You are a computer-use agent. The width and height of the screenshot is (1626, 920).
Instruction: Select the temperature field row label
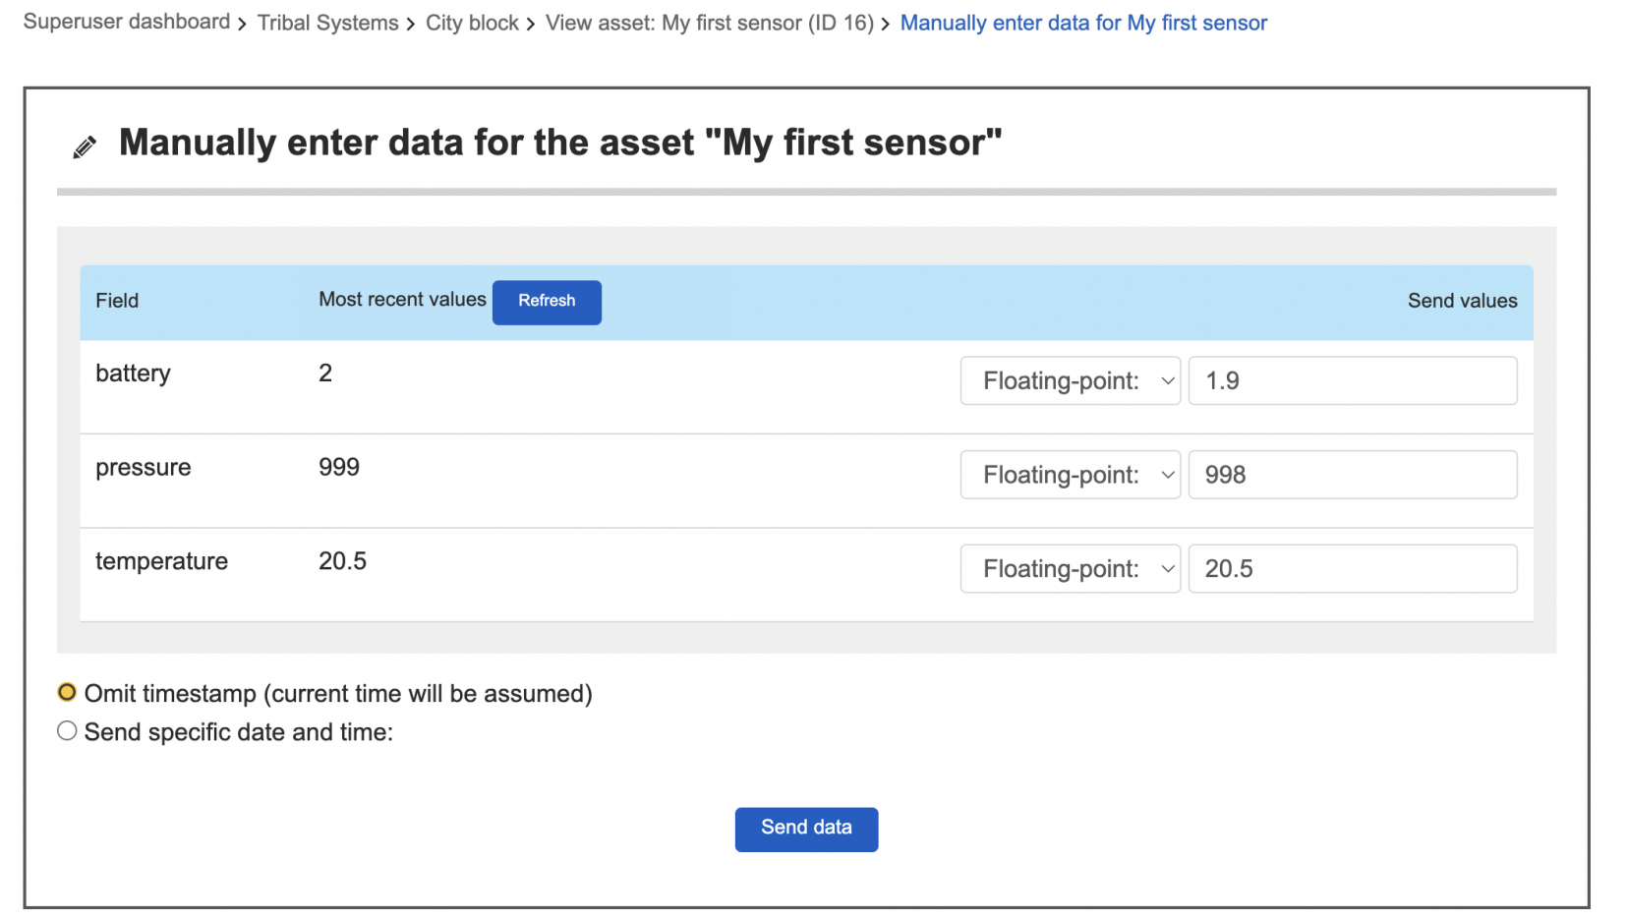161,560
